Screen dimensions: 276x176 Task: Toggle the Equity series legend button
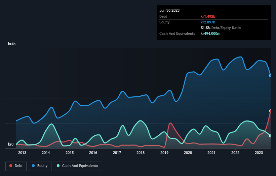pos(40,166)
